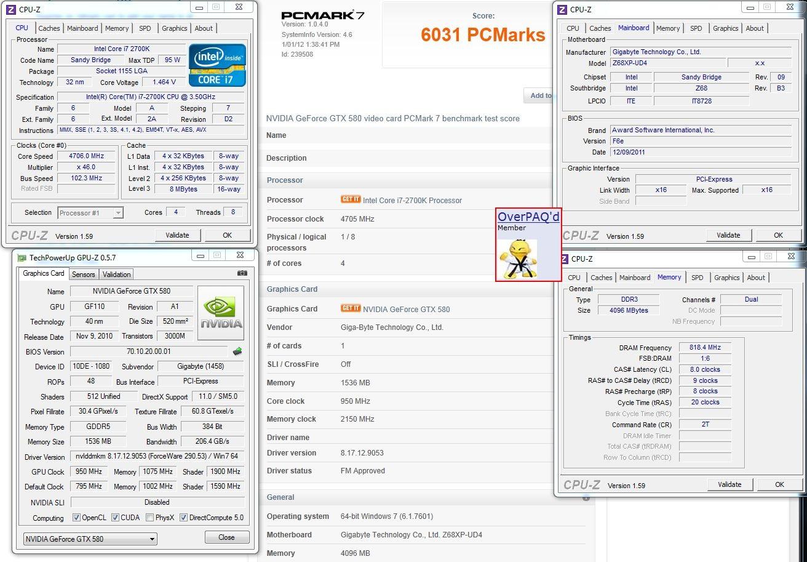
Task: Toggle the DirectCompute 5.0 checkbox
Action: [x=183, y=518]
